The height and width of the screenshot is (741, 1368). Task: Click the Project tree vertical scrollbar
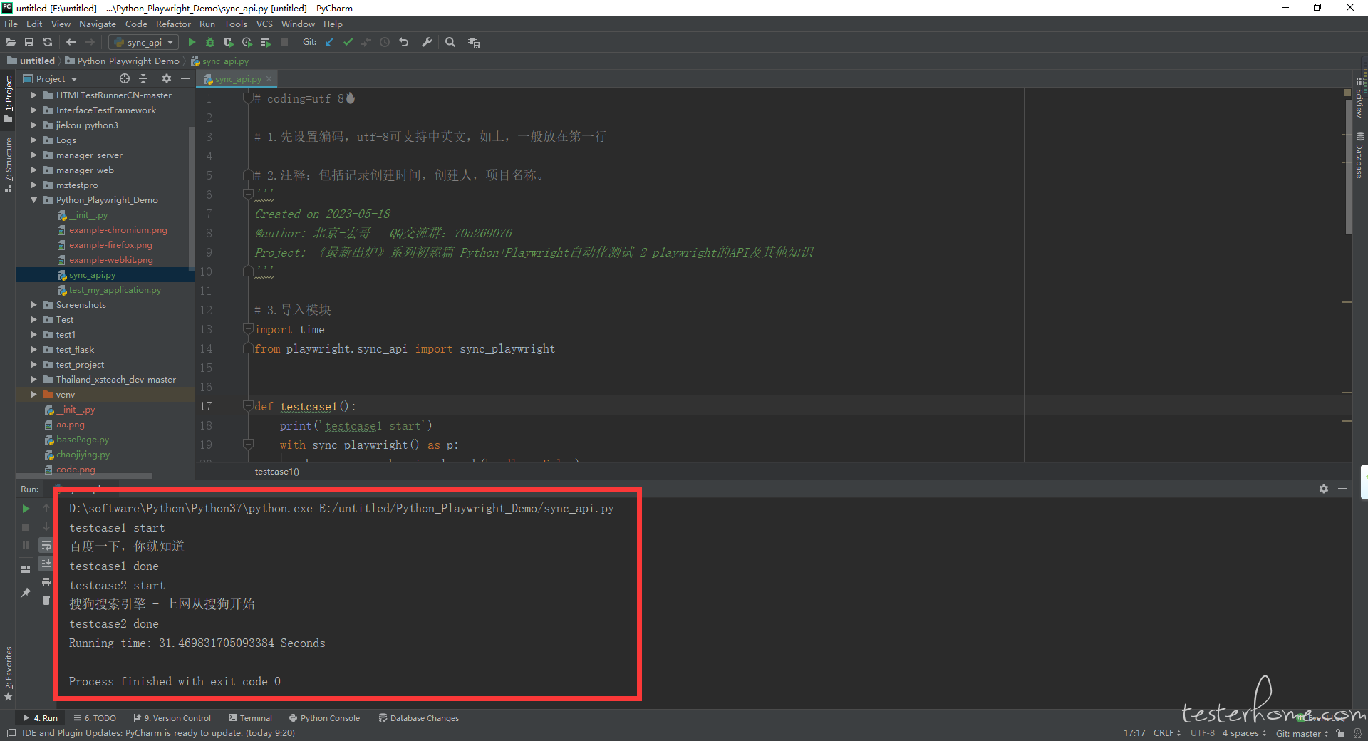pos(191,198)
